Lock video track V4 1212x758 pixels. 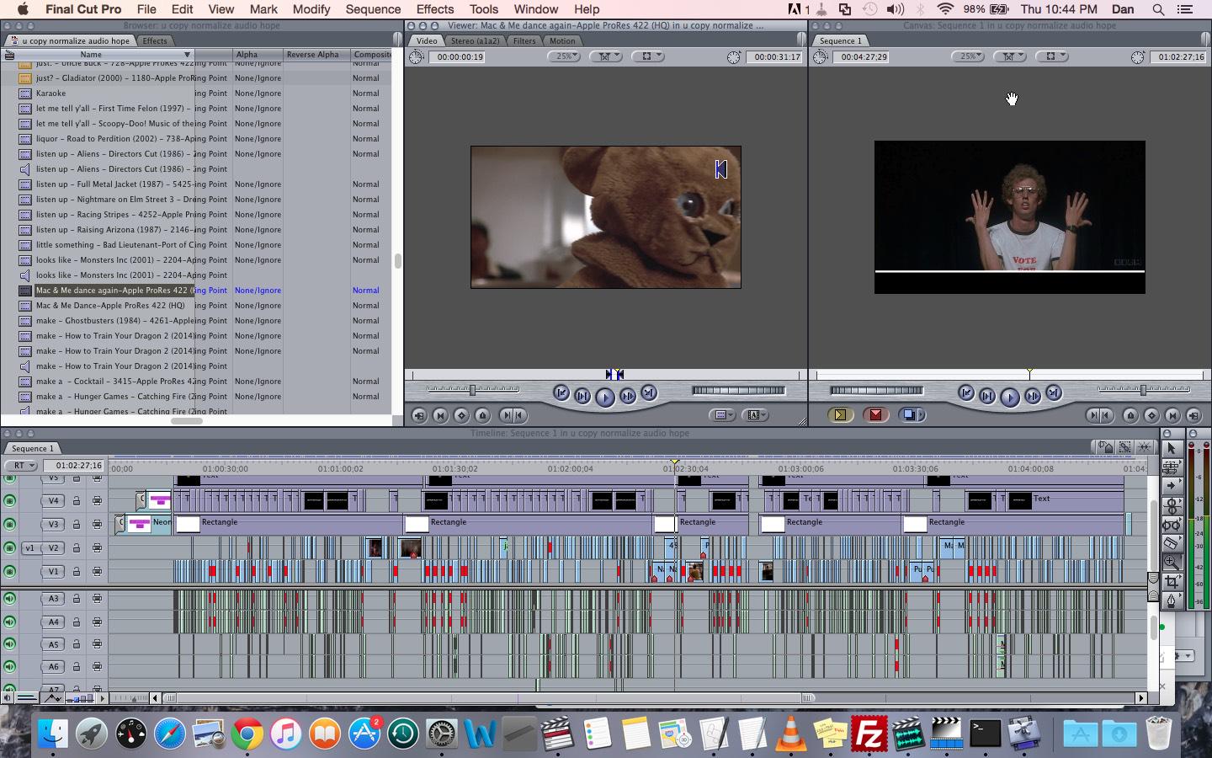pos(76,500)
